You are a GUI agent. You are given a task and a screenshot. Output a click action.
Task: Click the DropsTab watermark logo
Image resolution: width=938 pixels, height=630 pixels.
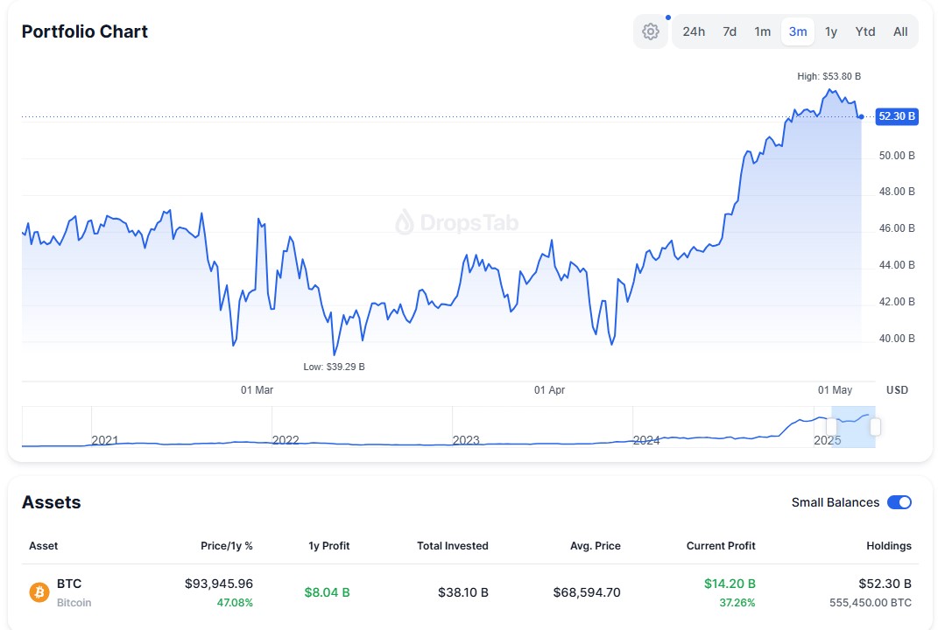[x=457, y=223]
